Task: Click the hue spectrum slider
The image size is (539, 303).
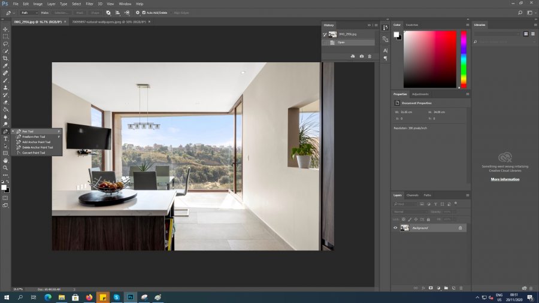Action: pos(464,59)
